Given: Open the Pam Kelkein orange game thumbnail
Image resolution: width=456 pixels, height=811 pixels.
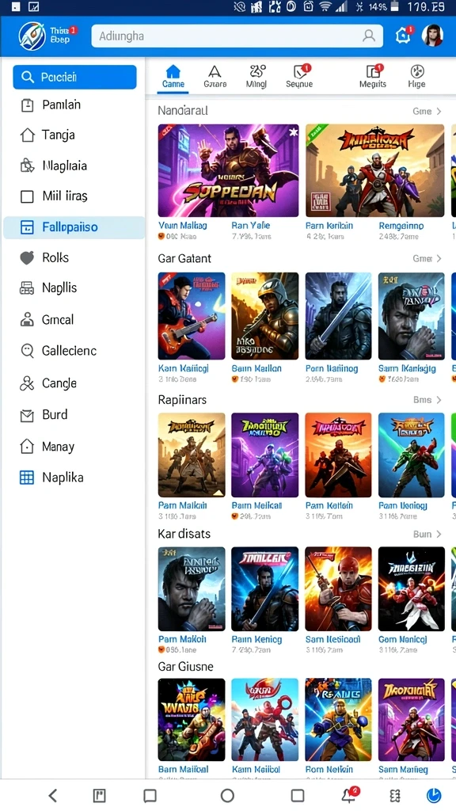Looking at the screenshot, I should click(x=338, y=455).
